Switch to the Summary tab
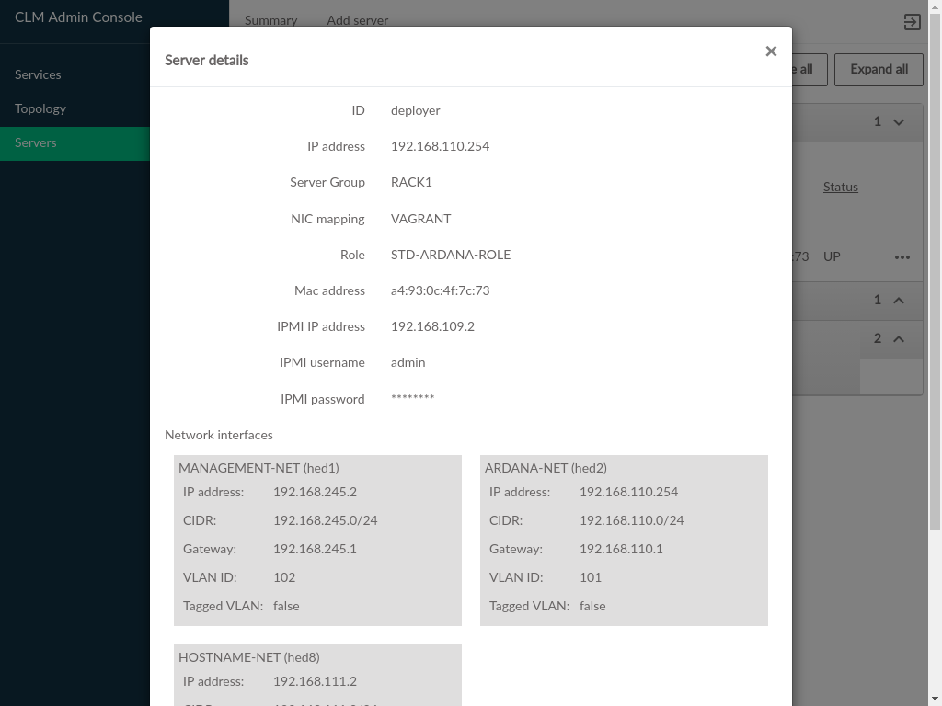The width and height of the screenshot is (942, 706). tap(270, 20)
